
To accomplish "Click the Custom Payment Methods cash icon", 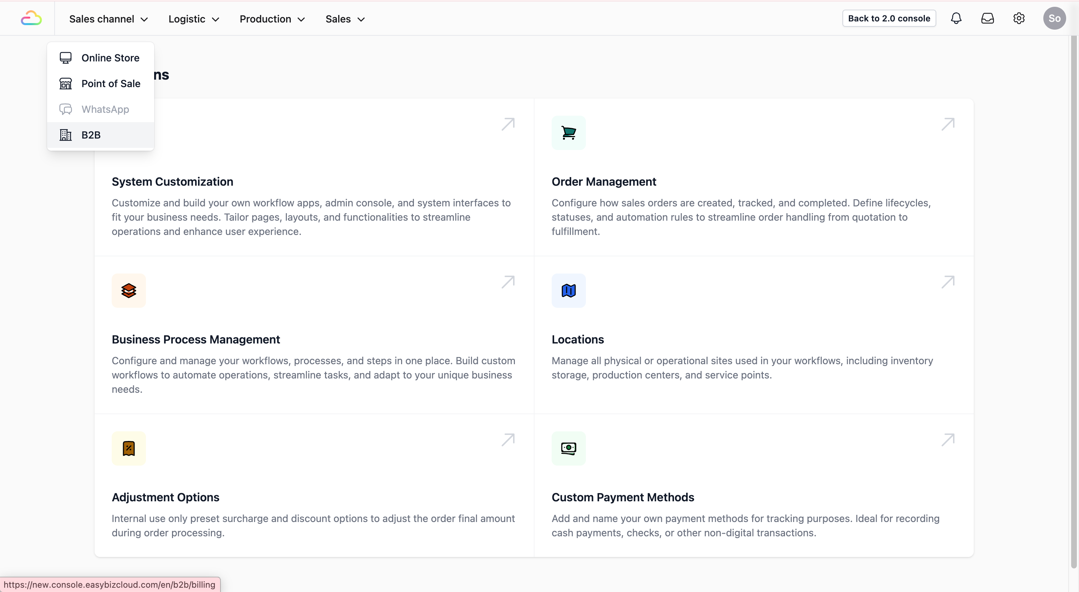I will tap(568, 448).
